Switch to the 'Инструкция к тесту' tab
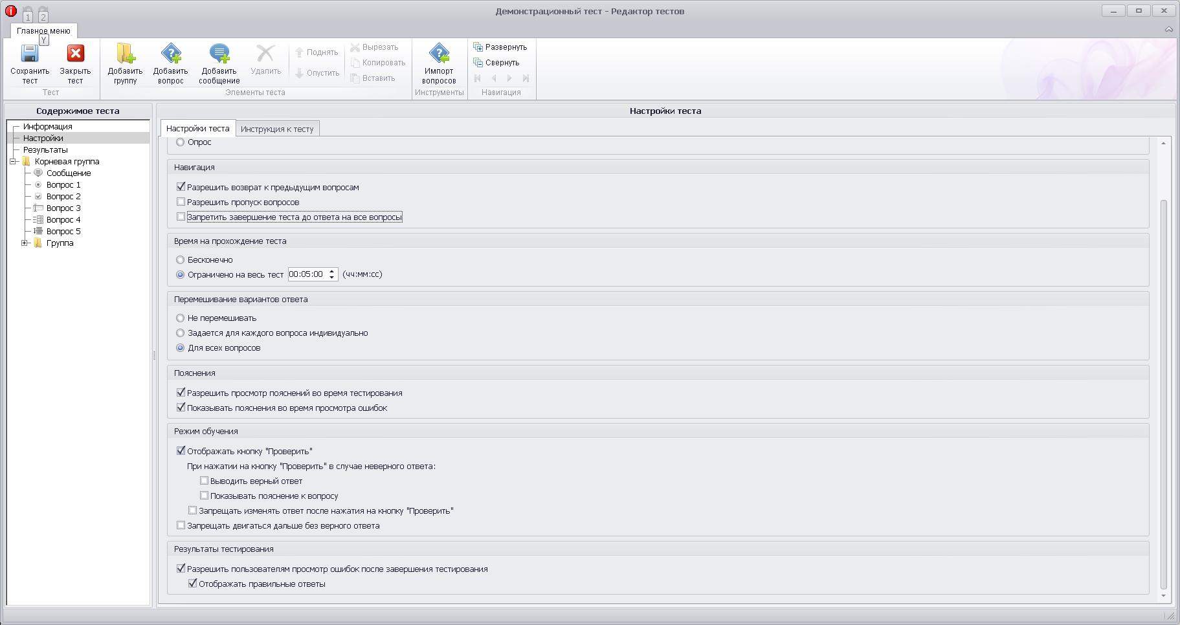This screenshot has height=625, width=1180. pyautogui.click(x=277, y=129)
